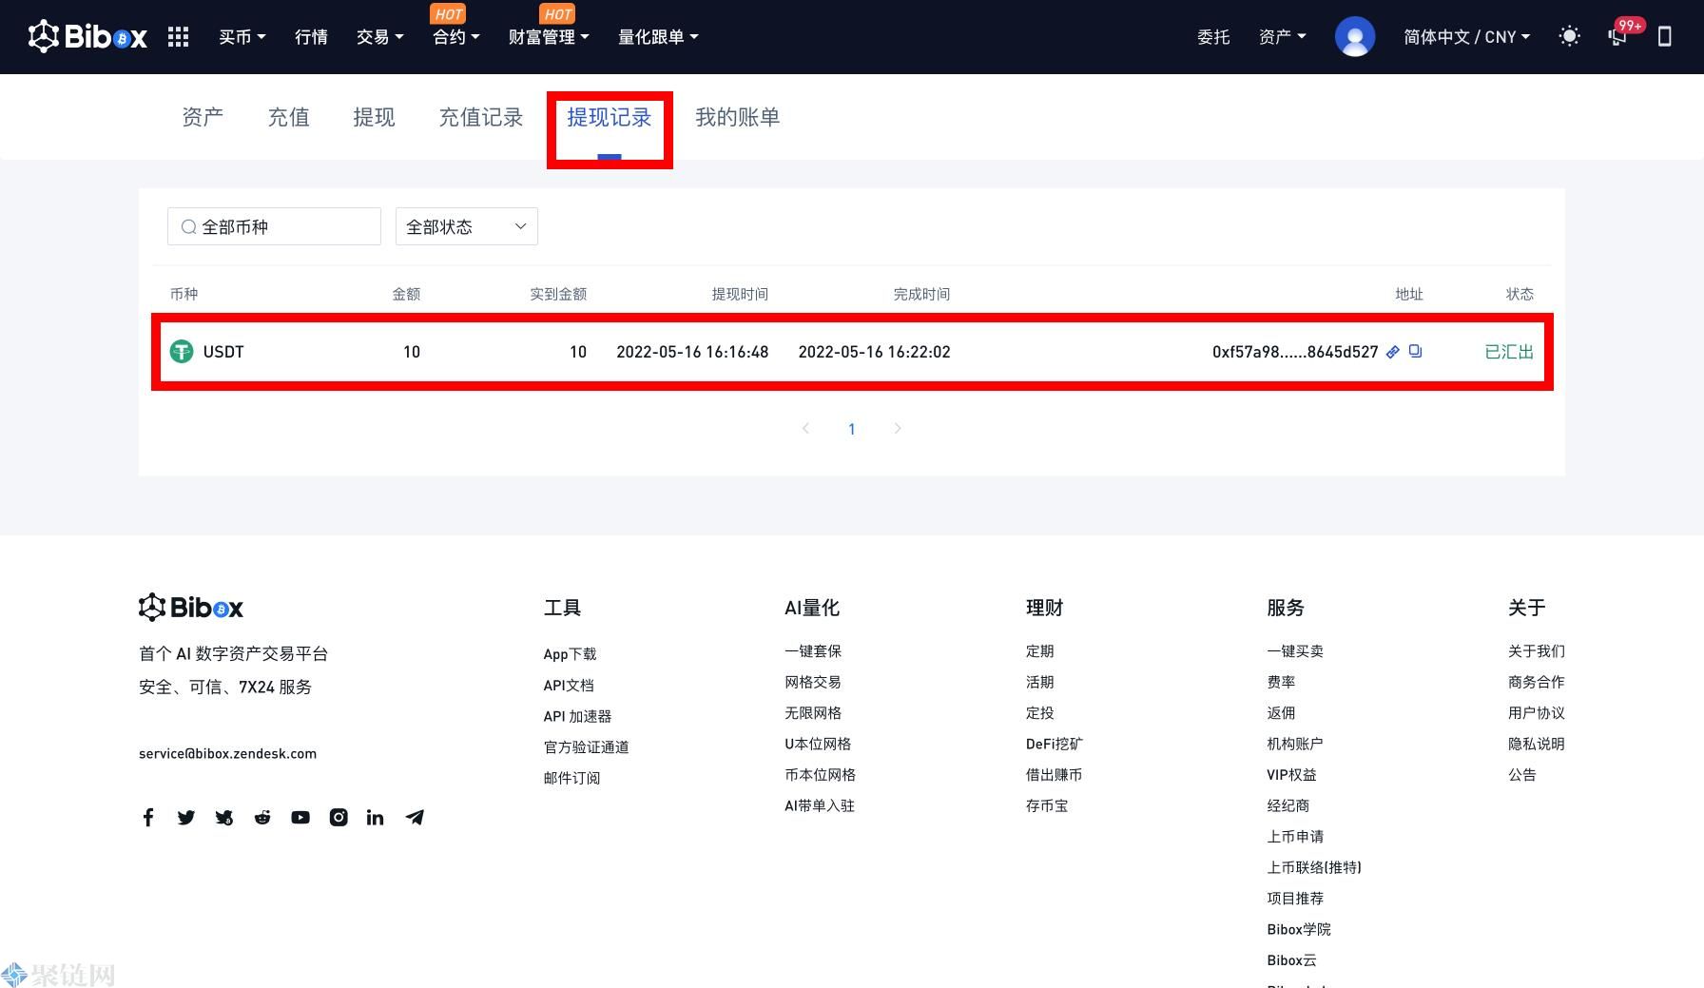Click the user avatar icon
Image resolution: width=1704 pixels, height=988 pixels.
(x=1354, y=37)
